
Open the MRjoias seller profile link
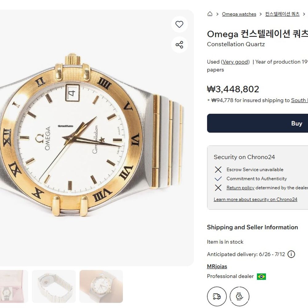(x=217, y=266)
